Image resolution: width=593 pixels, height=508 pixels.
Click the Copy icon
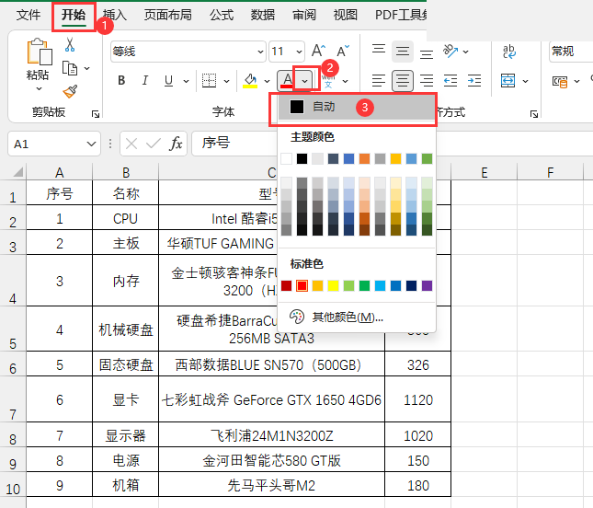70,68
